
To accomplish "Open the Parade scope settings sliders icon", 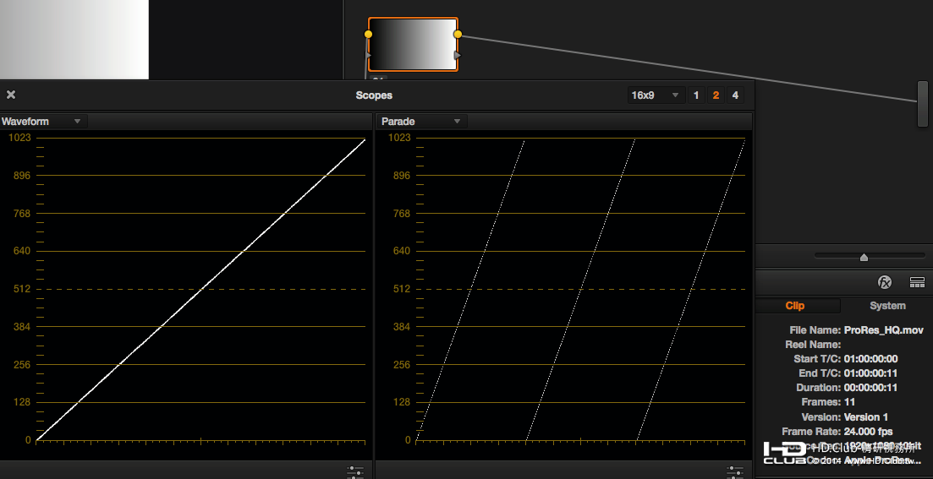I will tap(733, 471).
